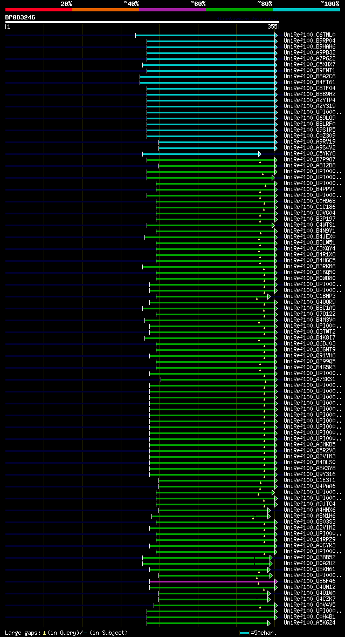Screen dimensions: 345x637
Task: Select hit UniRef100_Q9Y316
Action: pyautogui.click(x=309, y=474)
